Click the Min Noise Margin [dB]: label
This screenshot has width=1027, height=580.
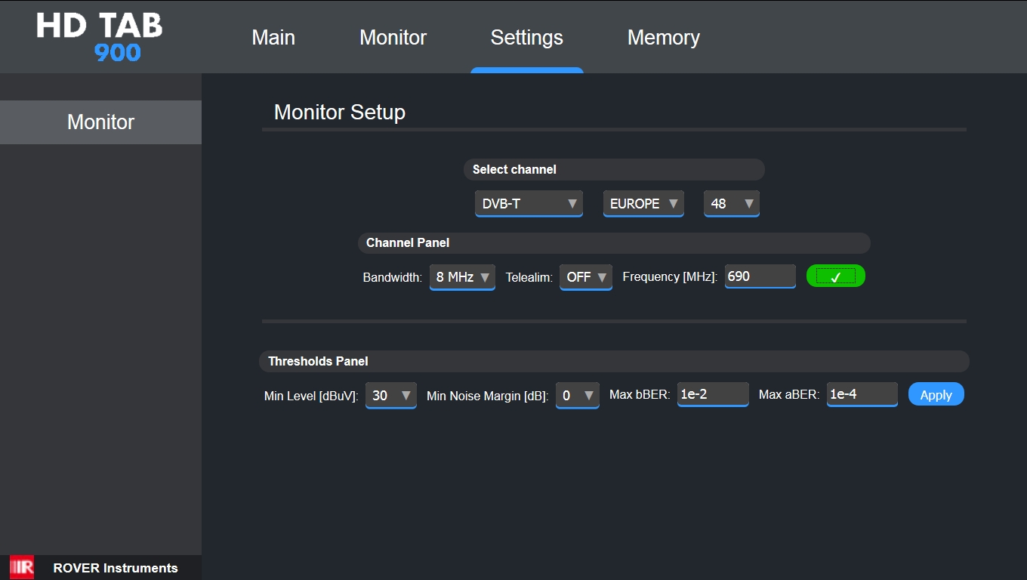pos(488,396)
